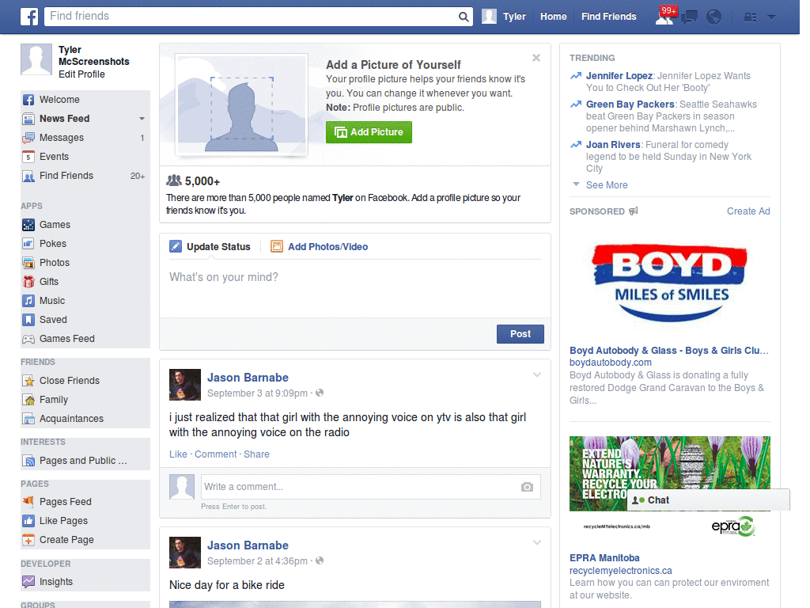810x608 pixels.
Task: Click the Facebook logo icon
Action: (29, 17)
